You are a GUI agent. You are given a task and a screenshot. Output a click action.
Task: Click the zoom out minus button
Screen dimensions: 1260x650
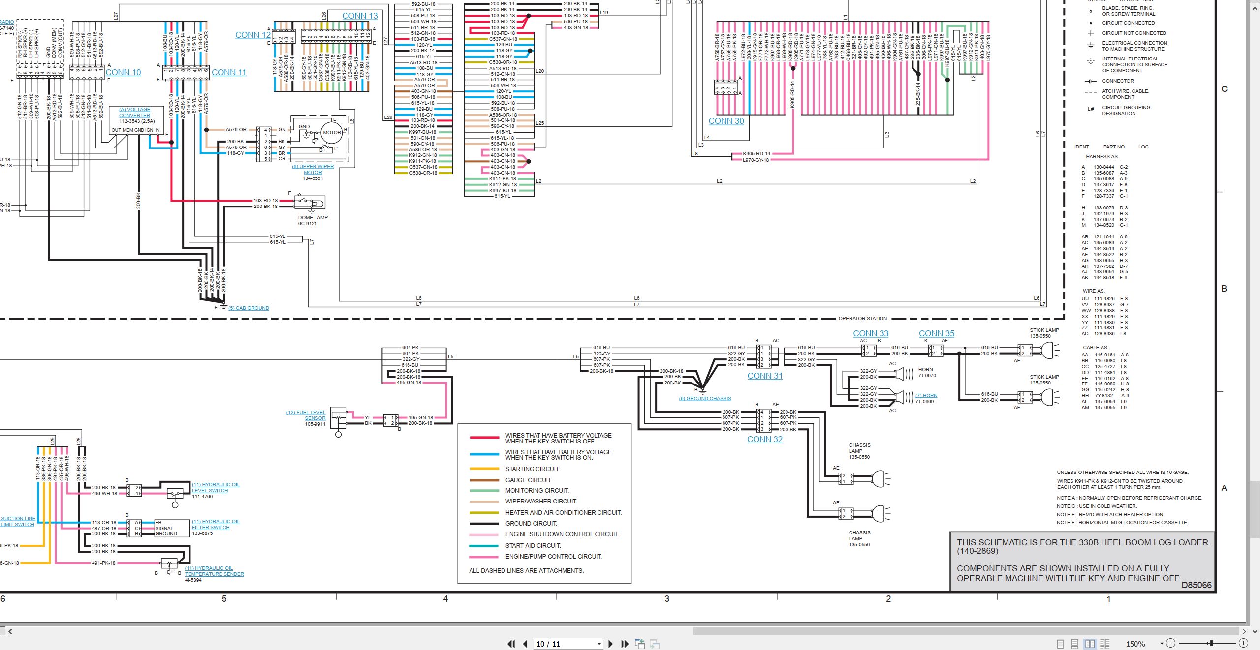tap(1171, 643)
